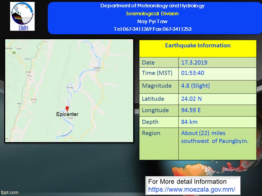
Task: Click the 'Tamu' town label on map
Action: (x=30, y=76)
